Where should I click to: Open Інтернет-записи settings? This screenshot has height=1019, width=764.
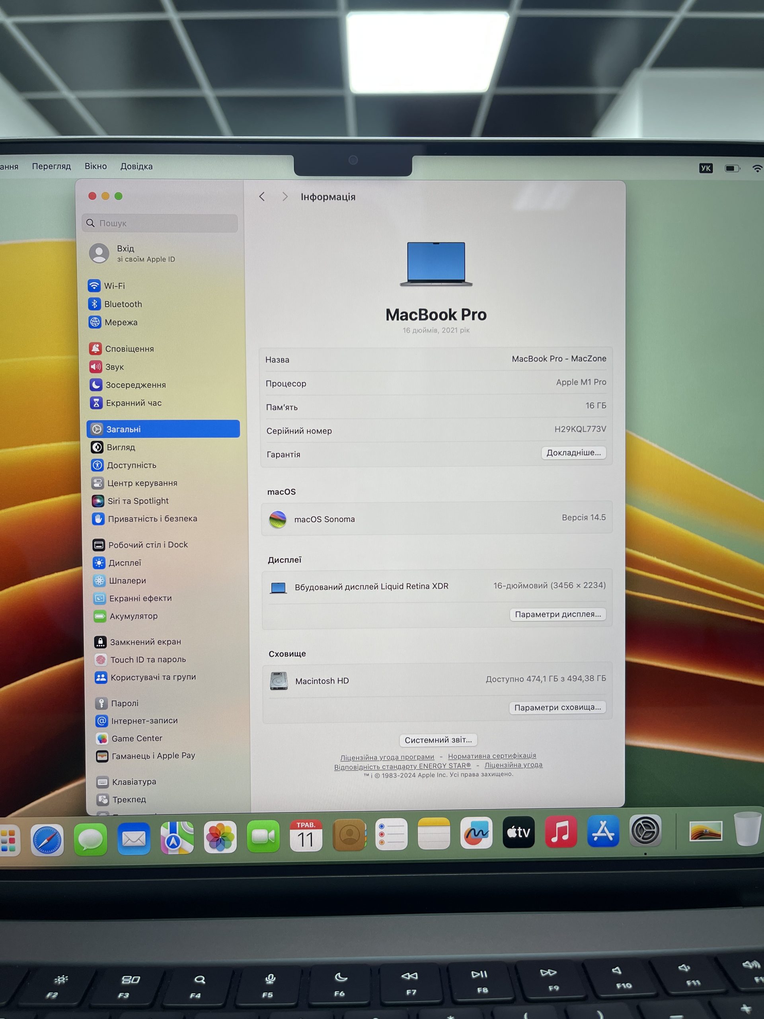[137, 720]
